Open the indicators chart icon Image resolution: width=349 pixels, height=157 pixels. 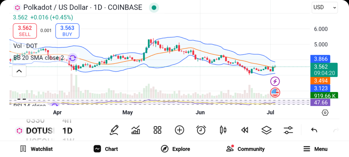tap(136, 130)
